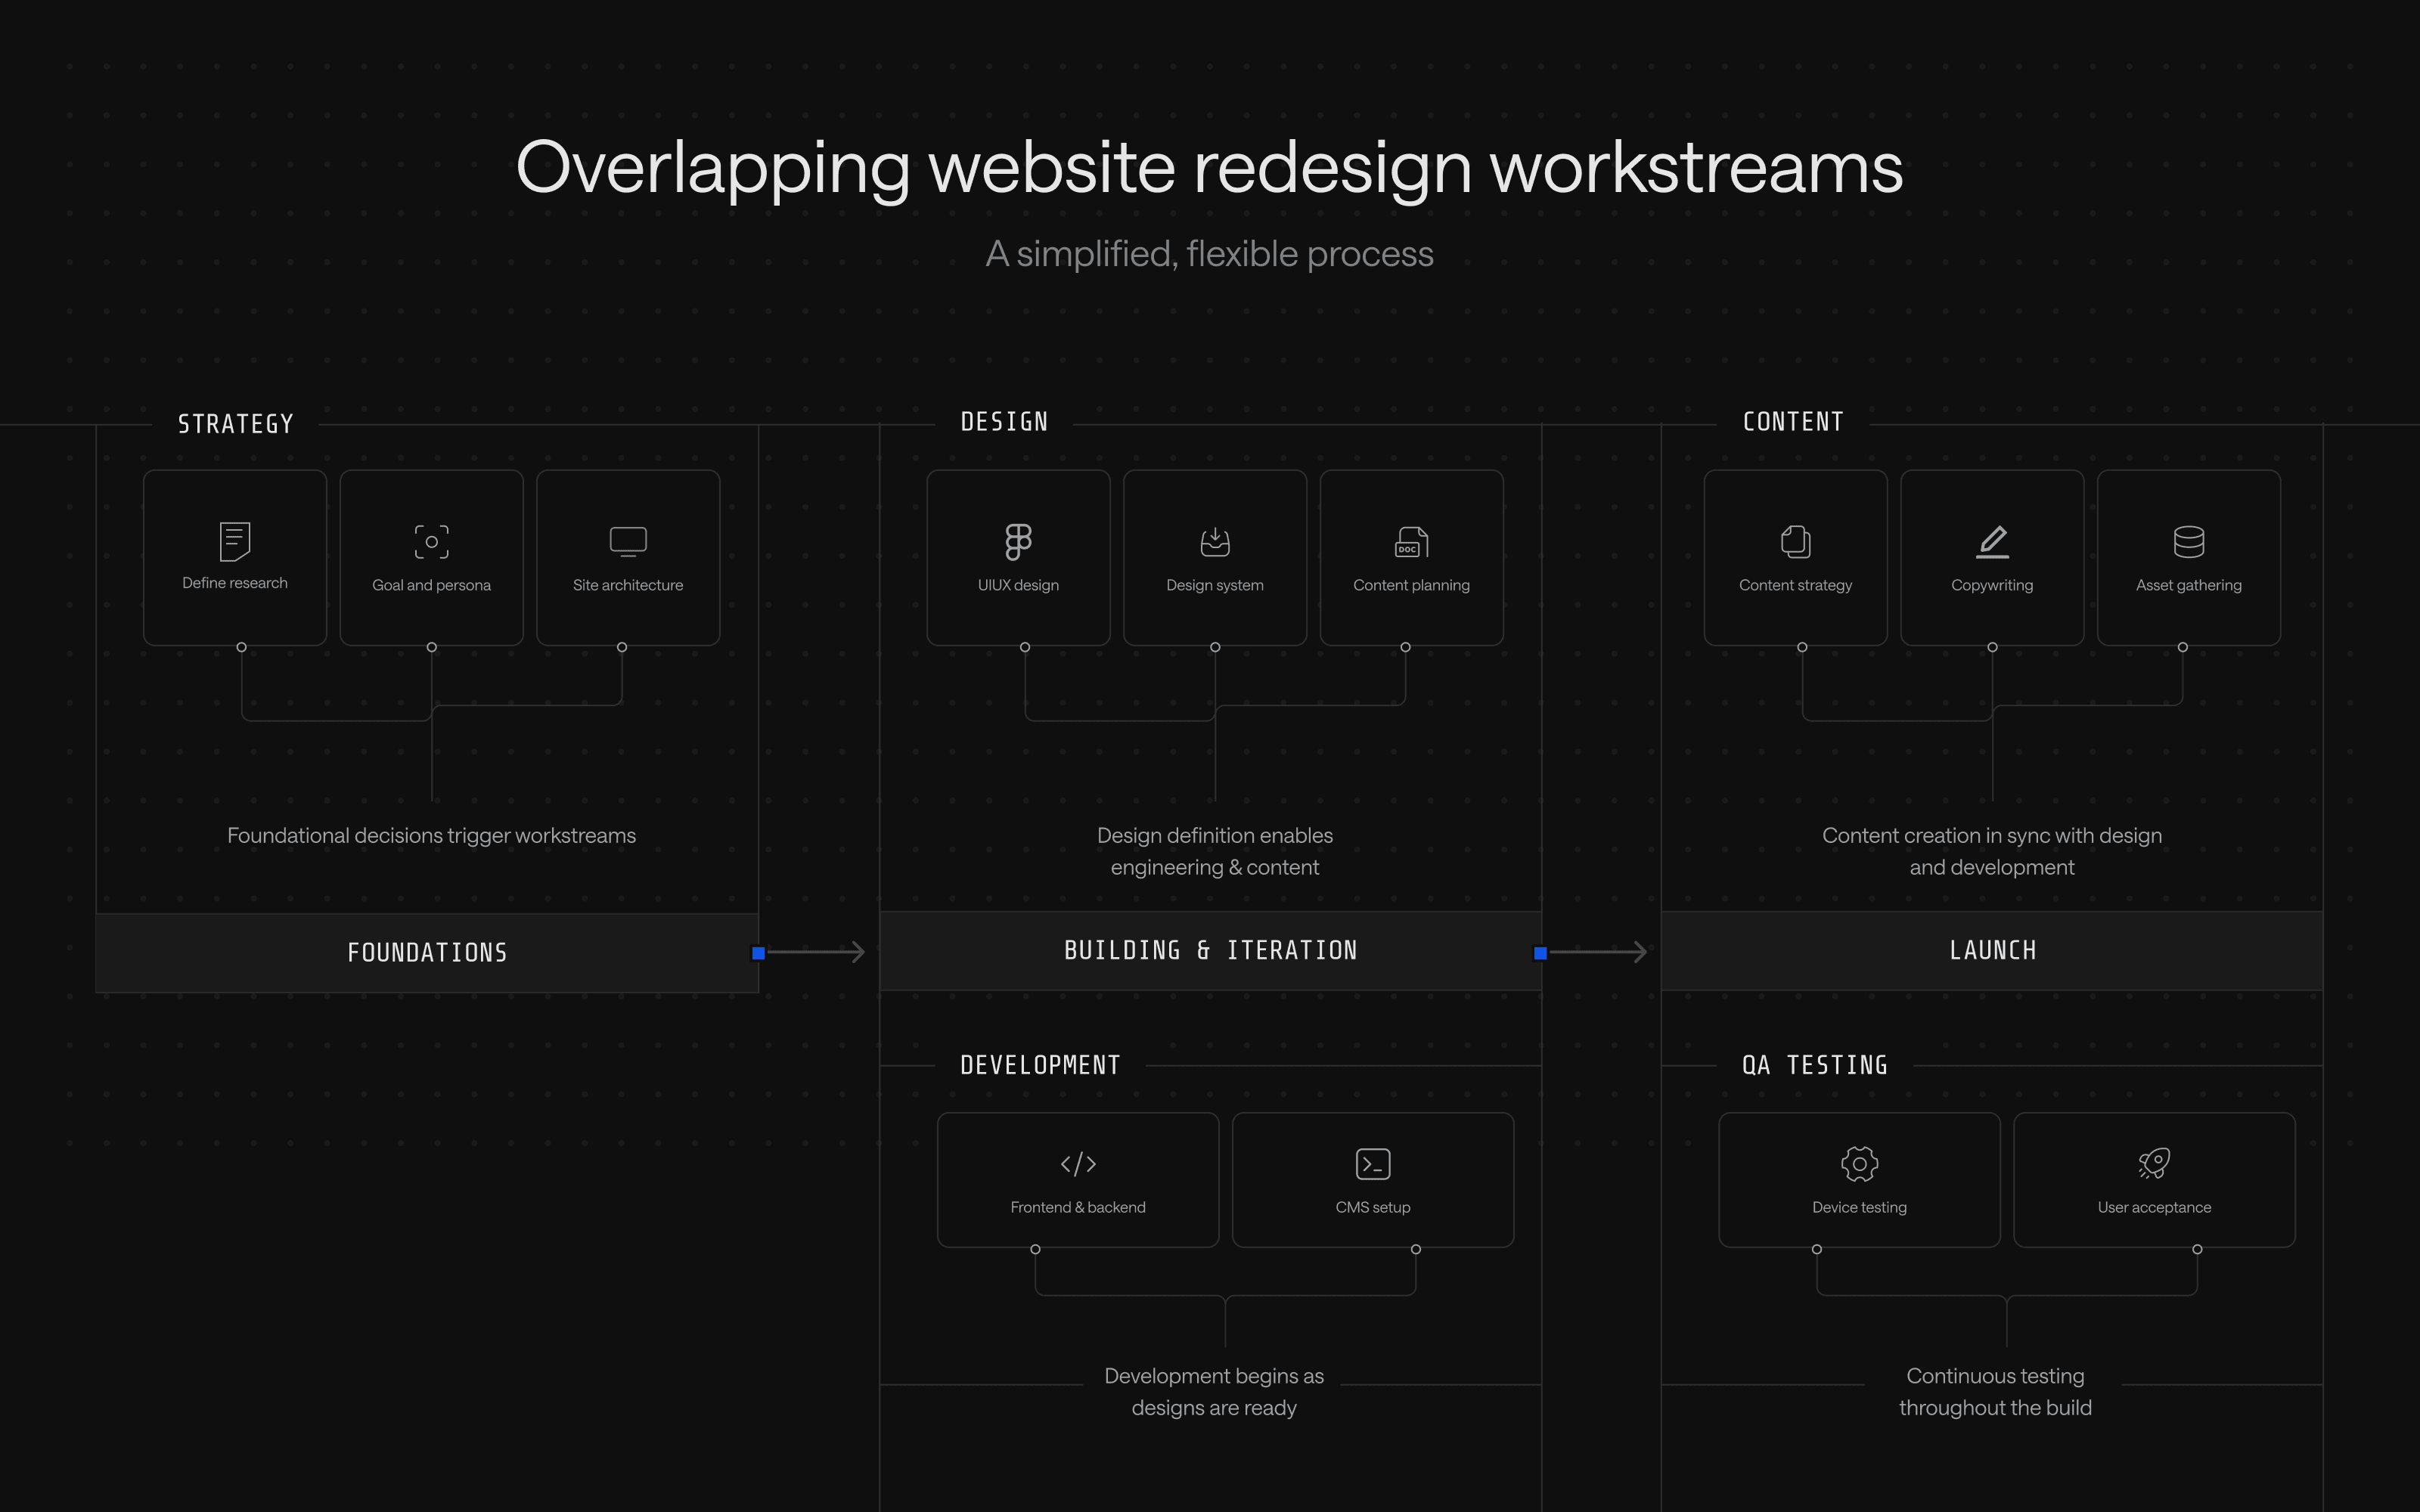Select the Asset gathering database icon
Viewport: 2420px width, 1512px height.
click(2189, 541)
